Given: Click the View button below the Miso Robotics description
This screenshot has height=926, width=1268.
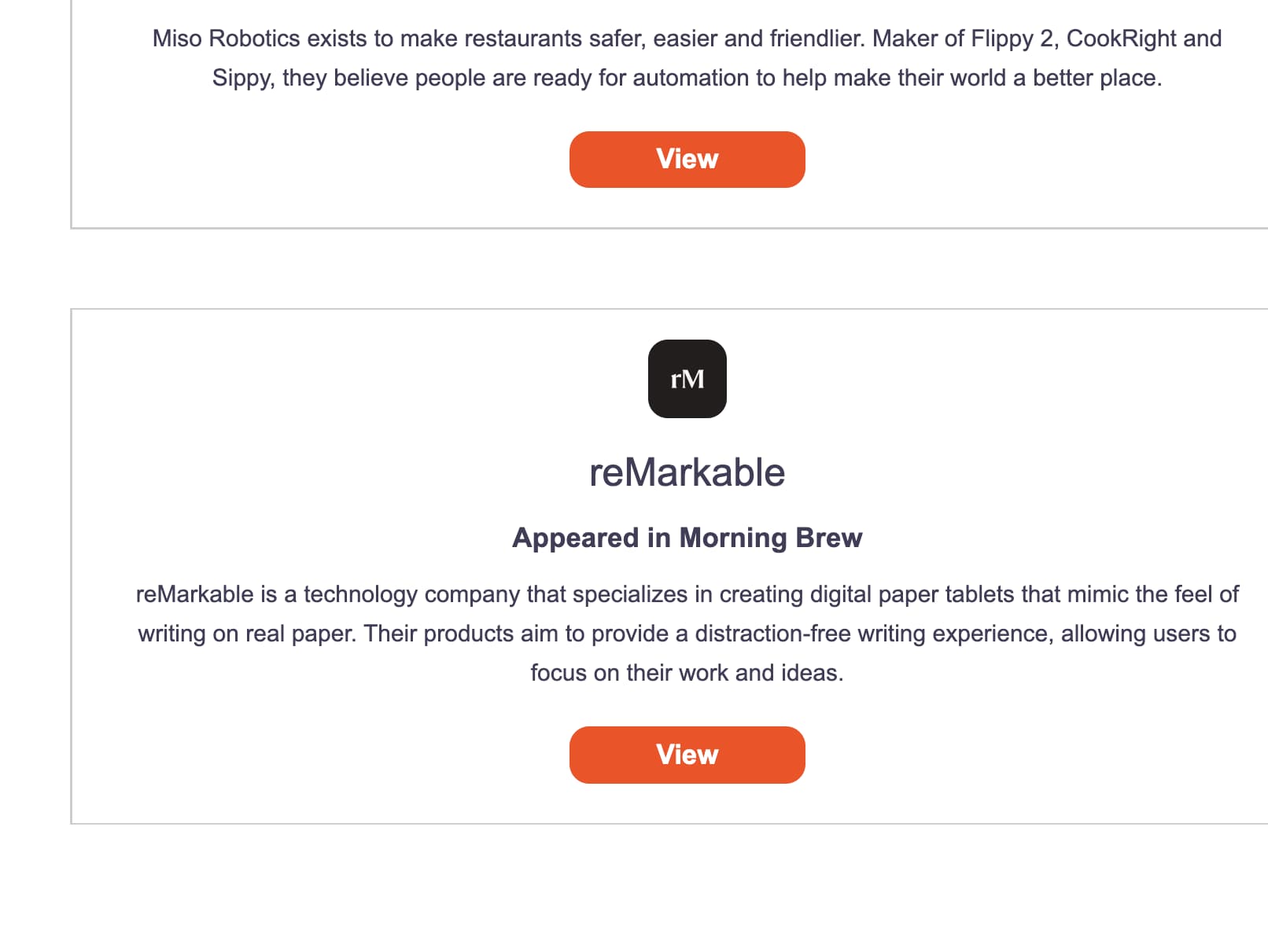Looking at the screenshot, I should click(687, 159).
